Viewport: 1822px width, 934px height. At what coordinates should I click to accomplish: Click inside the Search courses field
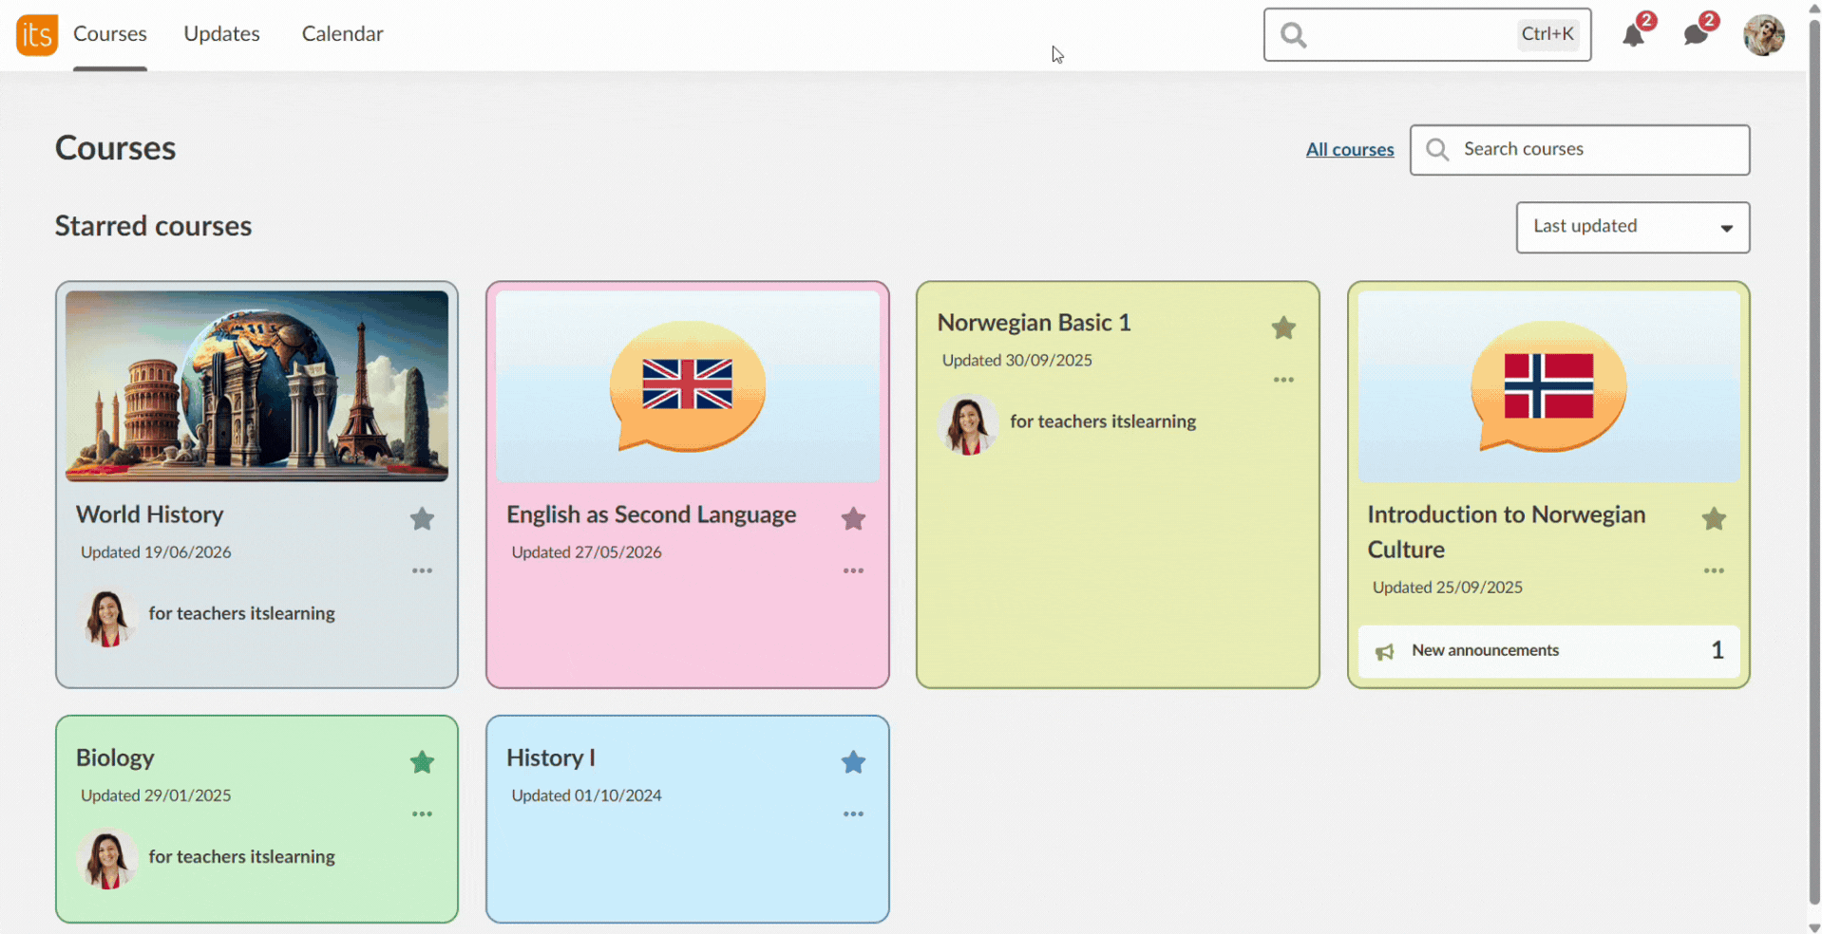click(x=1580, y=150)
